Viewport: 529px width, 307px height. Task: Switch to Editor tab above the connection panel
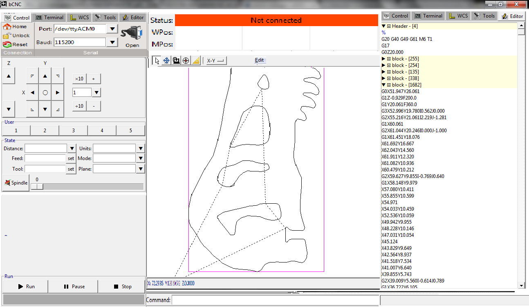[132, 18]
